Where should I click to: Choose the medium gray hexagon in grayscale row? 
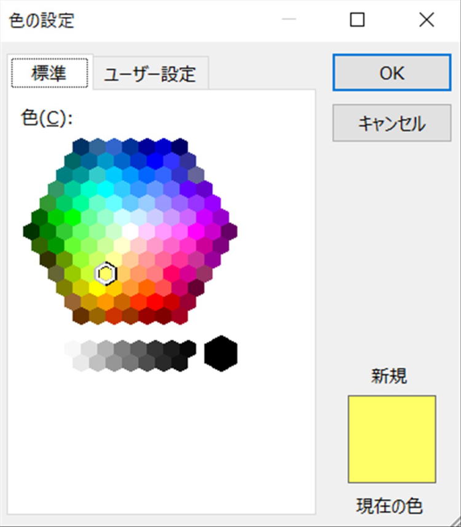[x=122, y=349]
